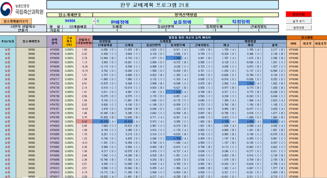Click the 등지방두께 weight value showing -1
327x178 pixels.
214,30
